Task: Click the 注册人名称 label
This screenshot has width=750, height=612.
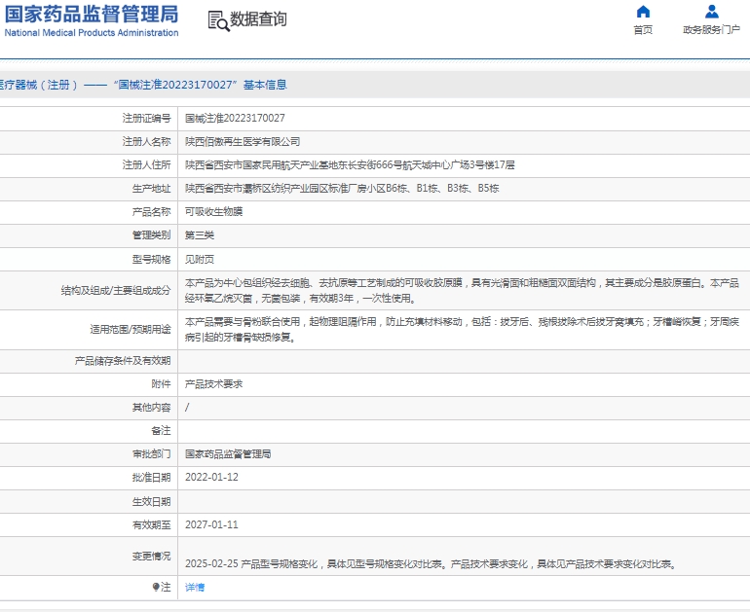Action: tap(146, 141)
